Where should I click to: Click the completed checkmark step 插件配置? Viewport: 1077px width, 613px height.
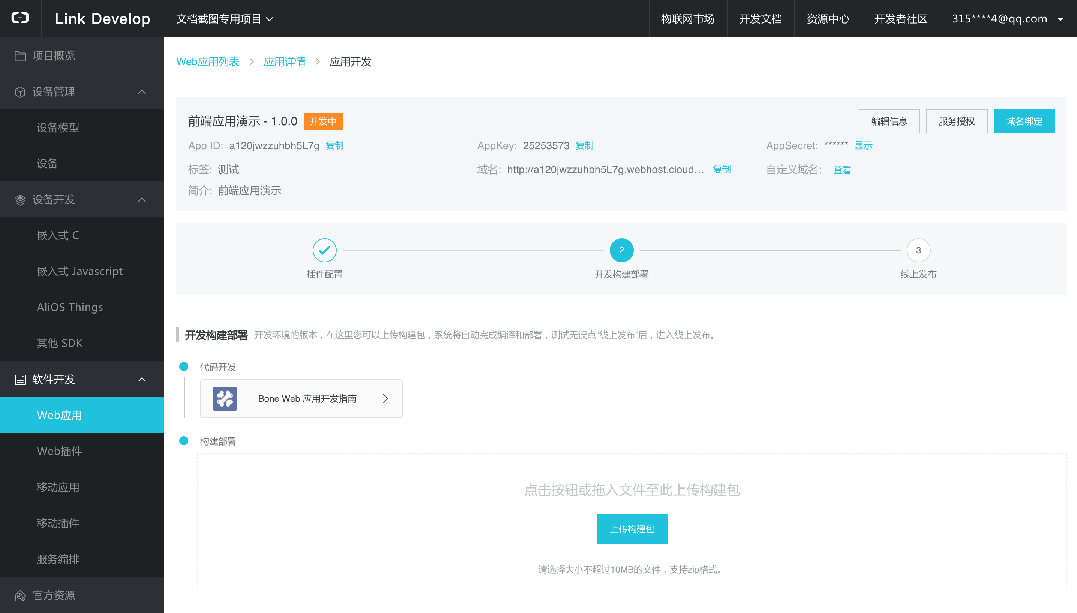point(324,250)
